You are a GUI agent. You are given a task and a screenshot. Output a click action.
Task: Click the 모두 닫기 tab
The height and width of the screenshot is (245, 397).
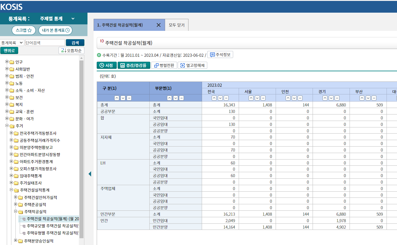pyautogui.click(x=177, y=25)
